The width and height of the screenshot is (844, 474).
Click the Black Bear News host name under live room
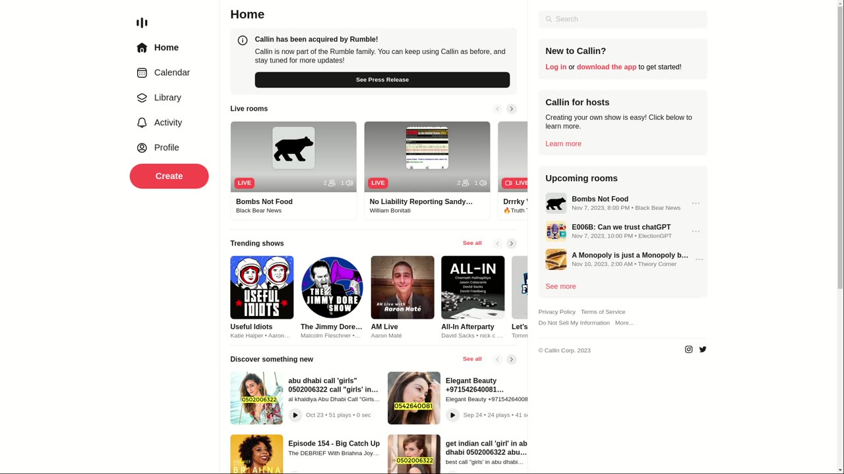point(259,211)
